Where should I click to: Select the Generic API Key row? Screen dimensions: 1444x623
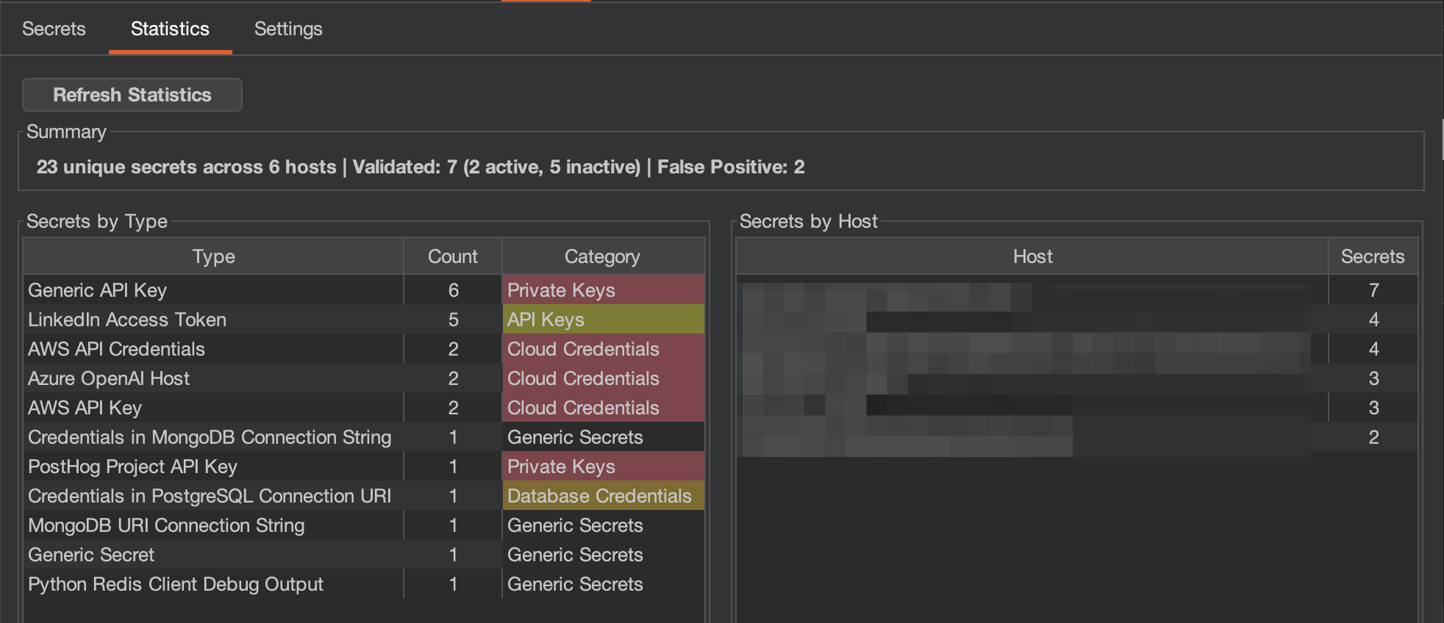(213, 289)
